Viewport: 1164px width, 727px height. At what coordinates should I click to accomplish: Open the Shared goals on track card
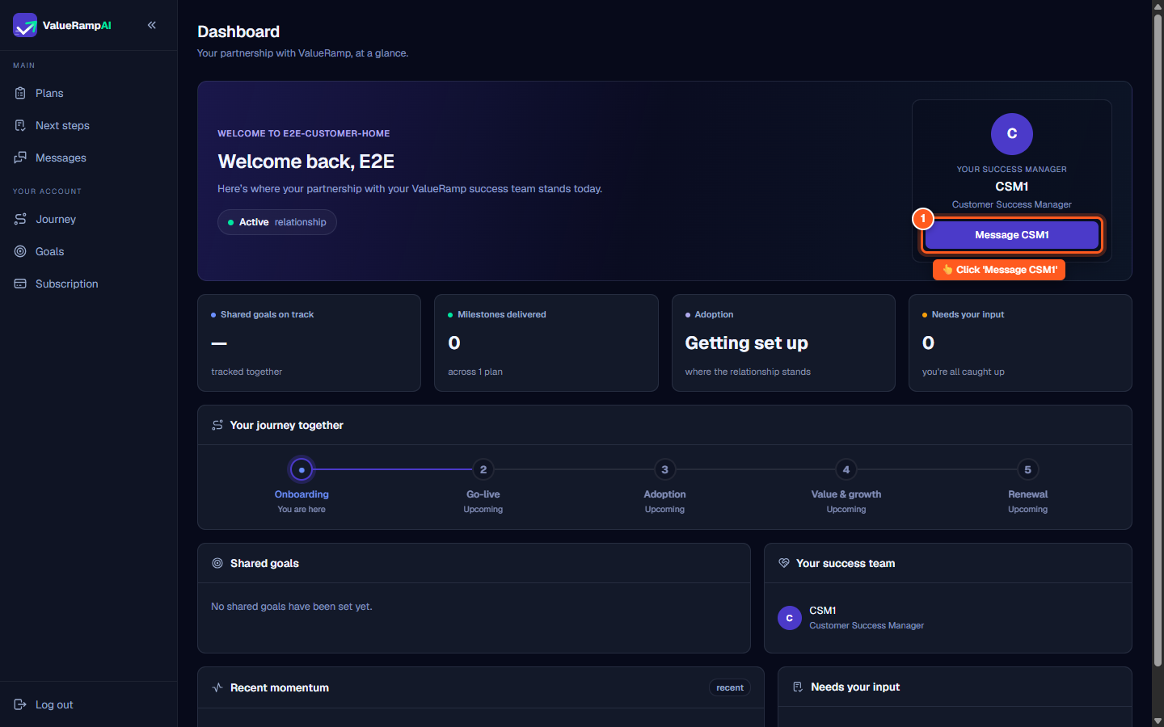point(310,343)
